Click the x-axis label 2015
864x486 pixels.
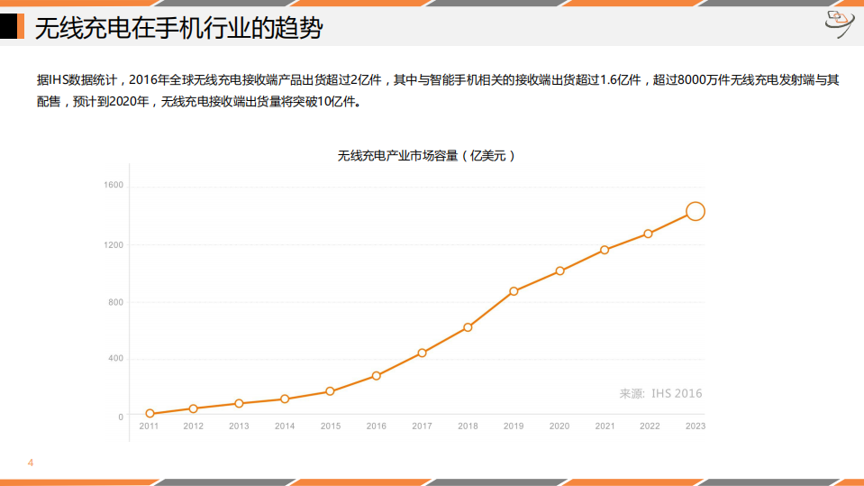pyautogui.click(x=331, y=426)
